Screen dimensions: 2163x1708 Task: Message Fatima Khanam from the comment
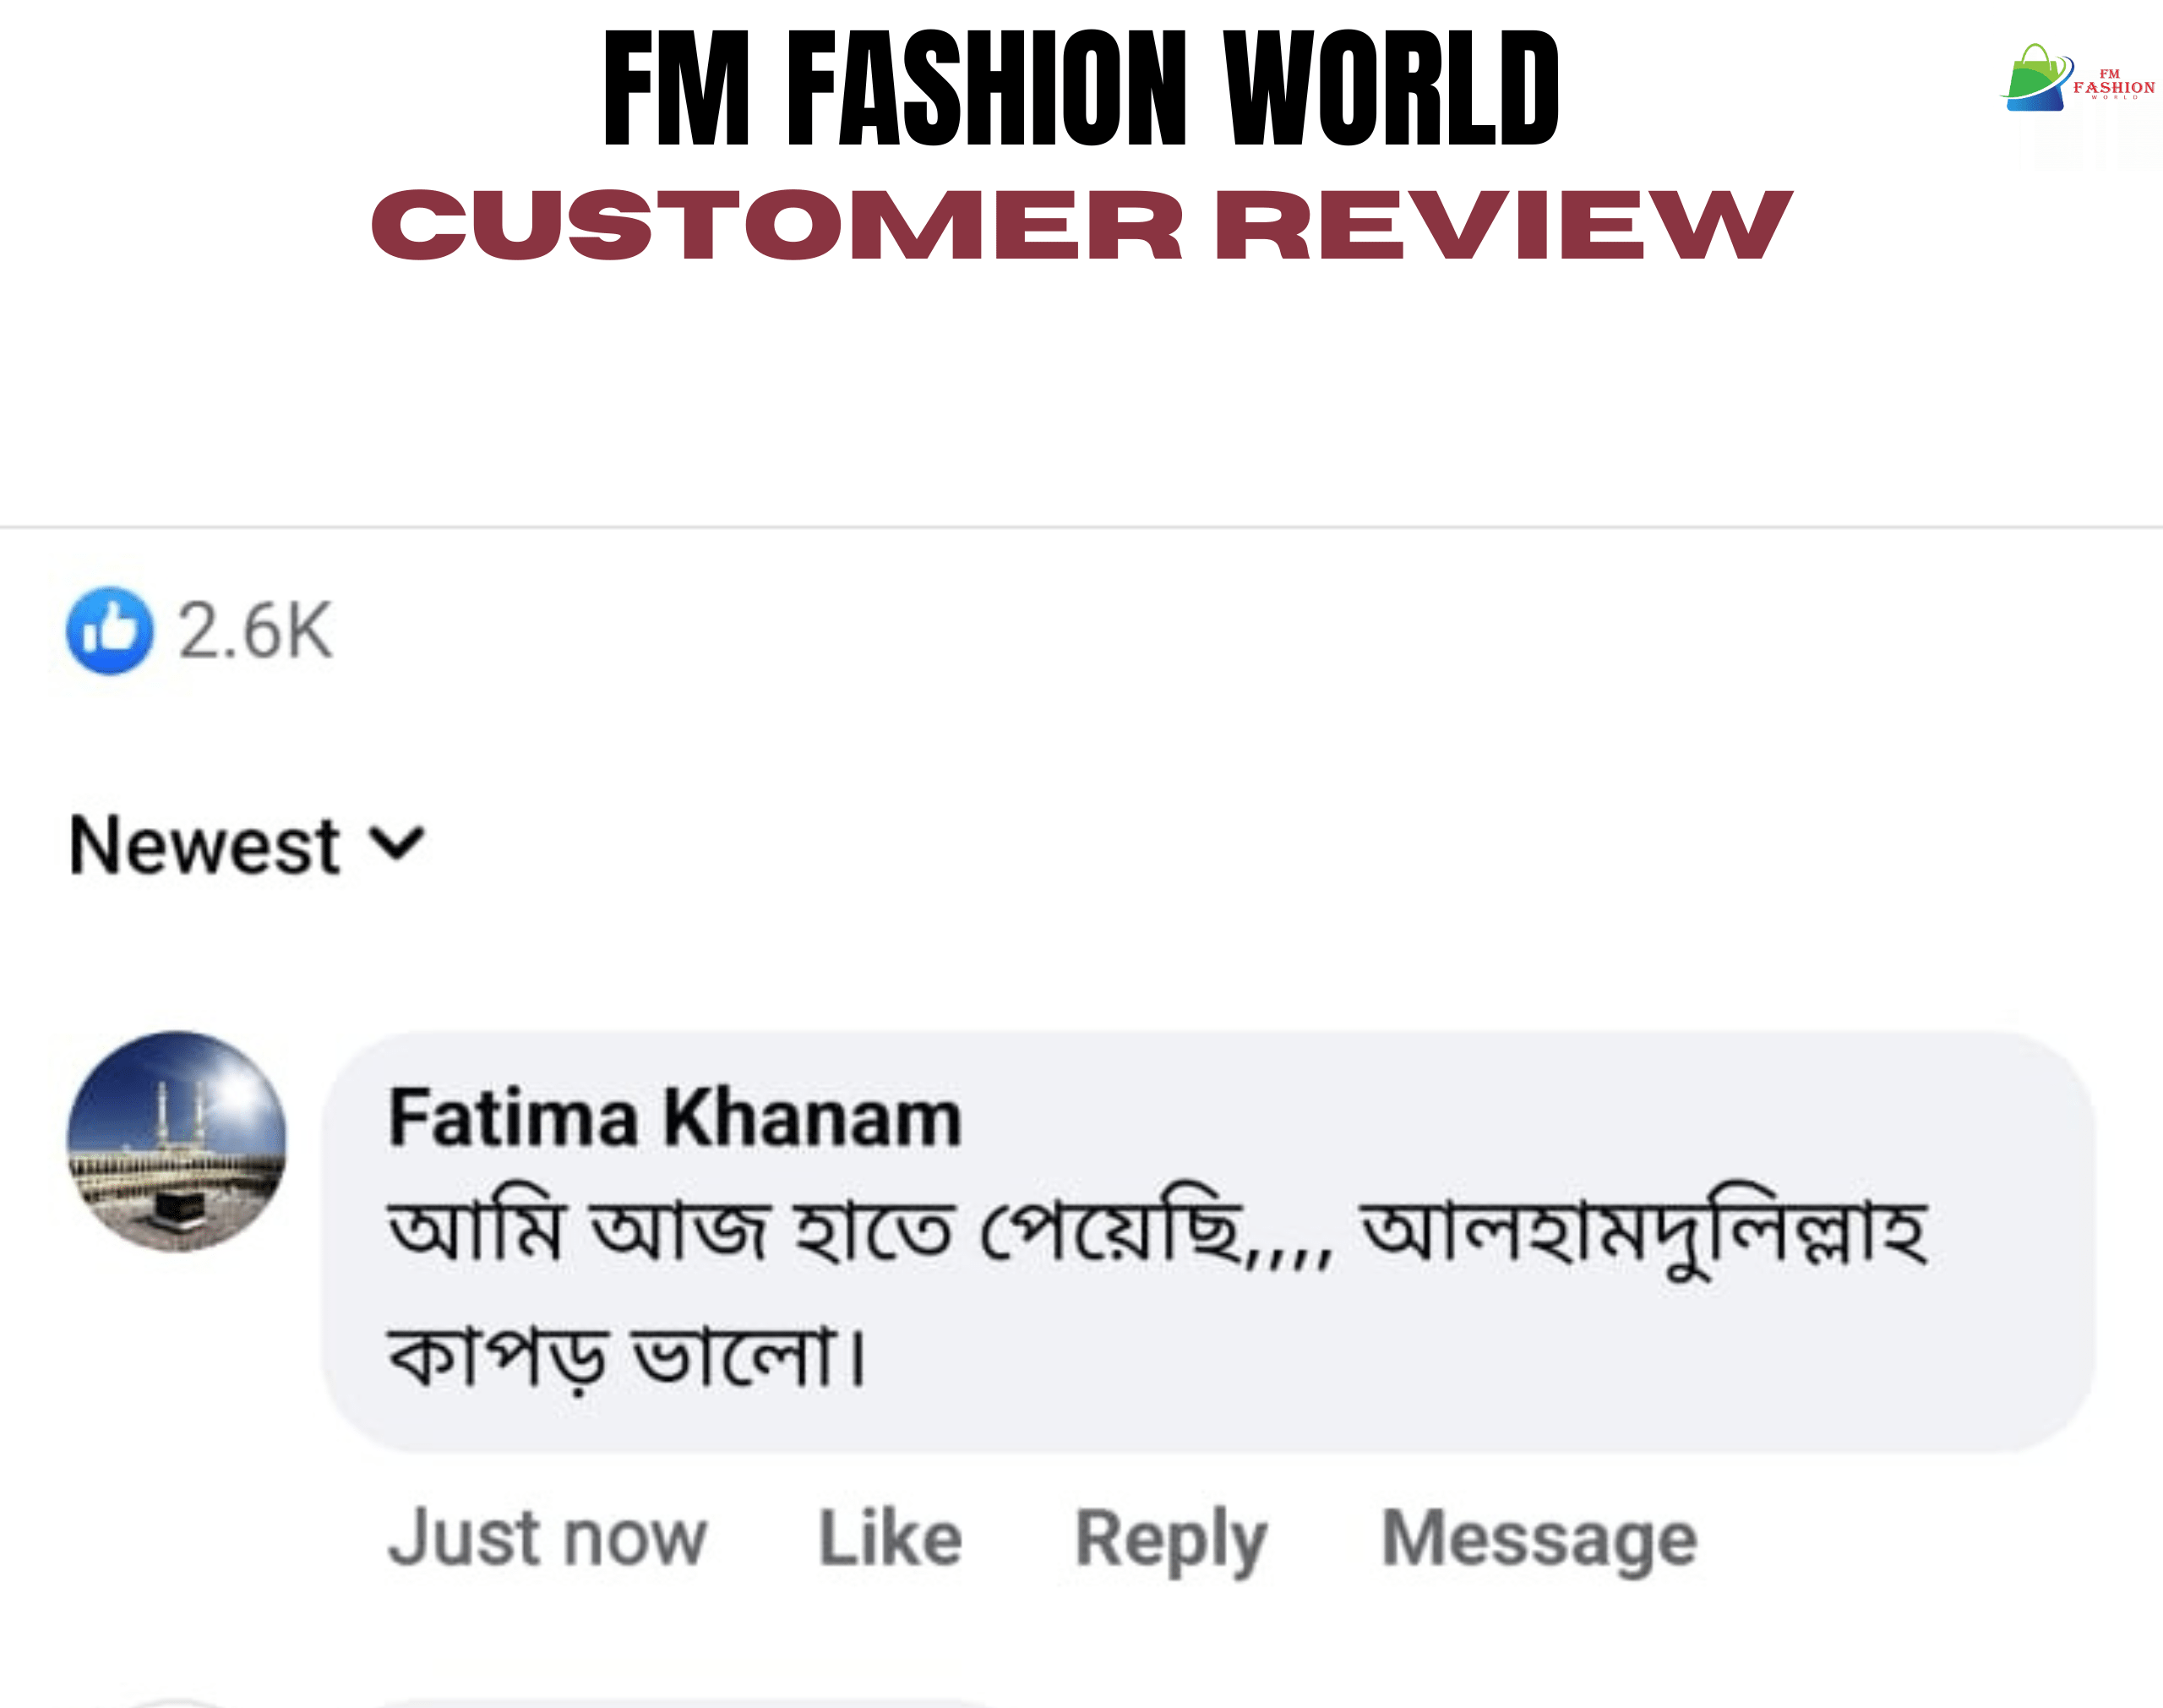pos(1539,1538)
